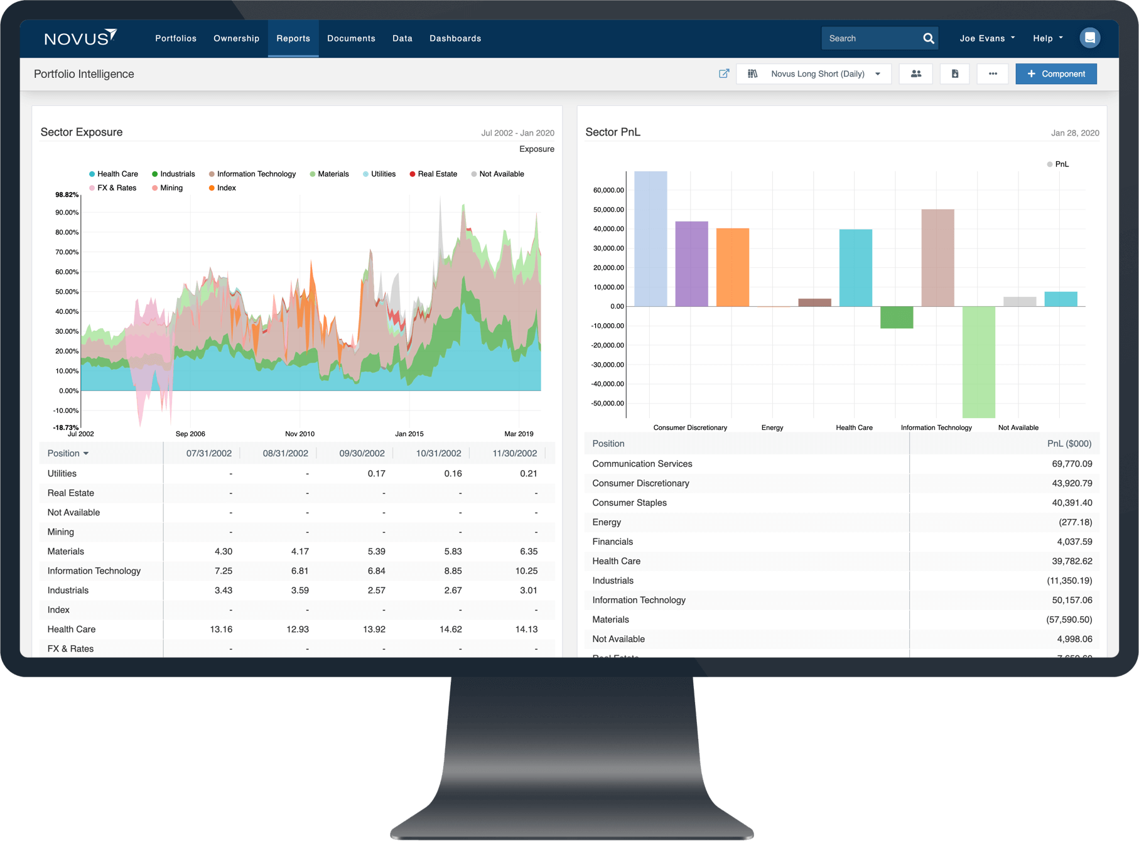Click the Novus logo
This screenshot has height=841, width=1139.
80,38
